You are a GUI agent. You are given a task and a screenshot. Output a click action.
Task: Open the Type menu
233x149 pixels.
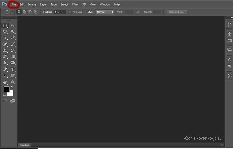54,4
